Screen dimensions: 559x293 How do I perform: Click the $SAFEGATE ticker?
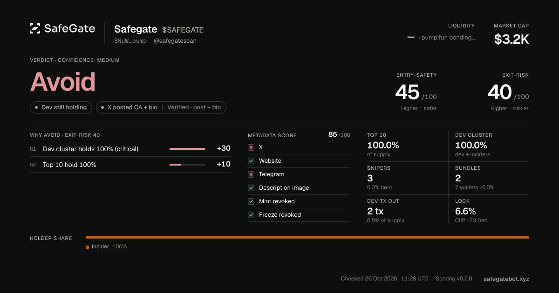[x=183, y=30]
